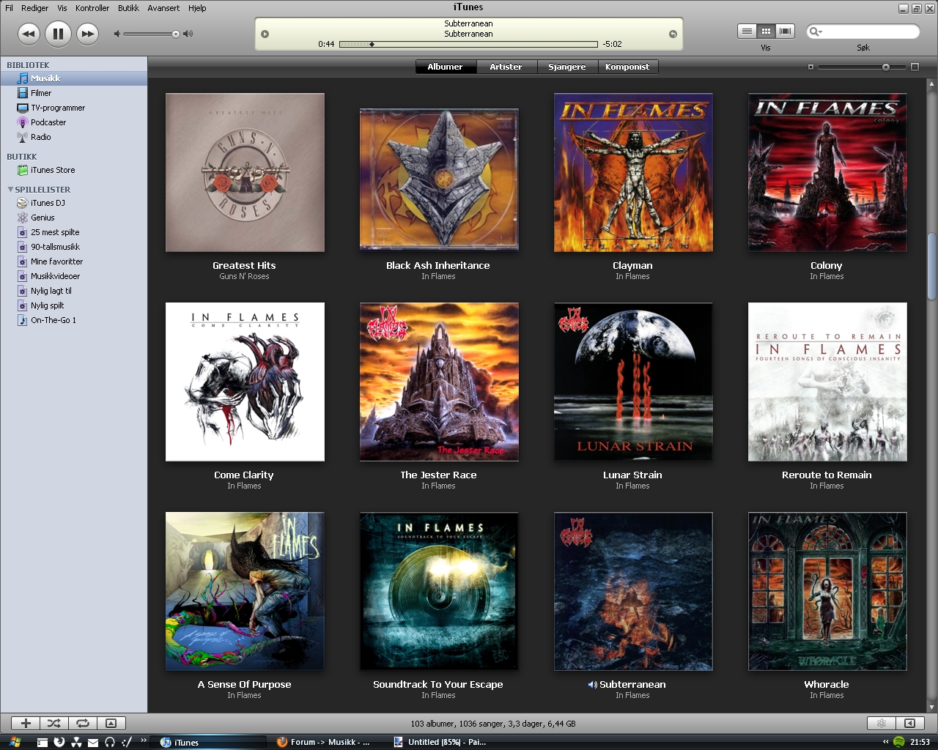
Task: Select the Soundtrack To Your Escape album cover
Action: 439,591
